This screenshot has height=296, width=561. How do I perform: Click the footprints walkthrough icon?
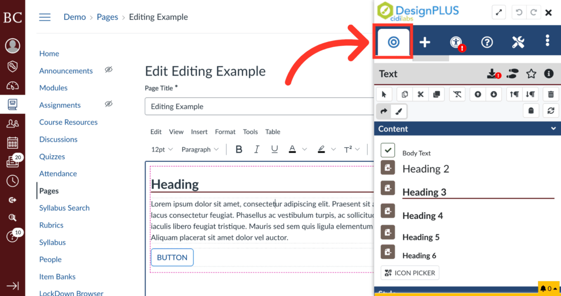[513, 74]
